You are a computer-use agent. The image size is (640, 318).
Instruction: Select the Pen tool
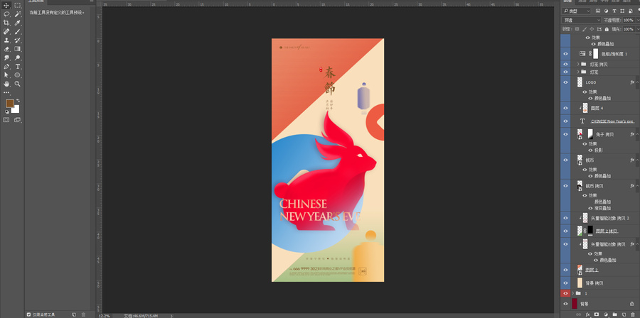pyautogui.click(x=6, y=67)
